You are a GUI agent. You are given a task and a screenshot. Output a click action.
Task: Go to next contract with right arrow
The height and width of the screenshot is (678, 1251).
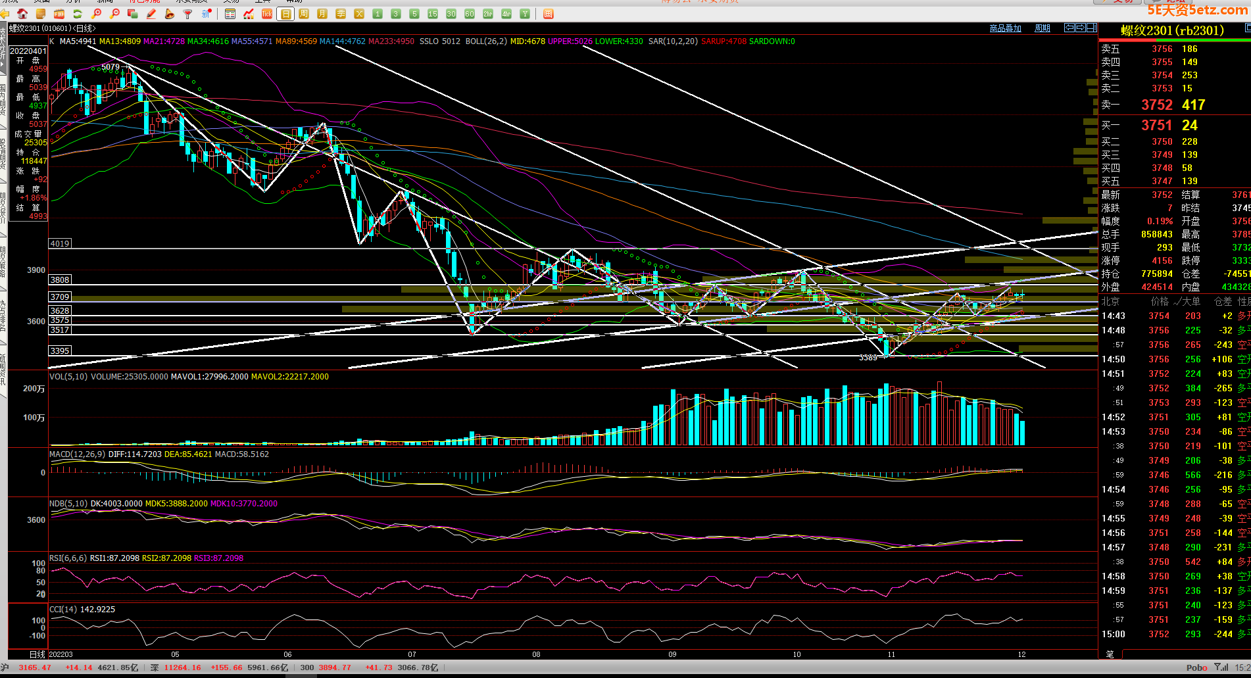click(x=1080, y=28)
